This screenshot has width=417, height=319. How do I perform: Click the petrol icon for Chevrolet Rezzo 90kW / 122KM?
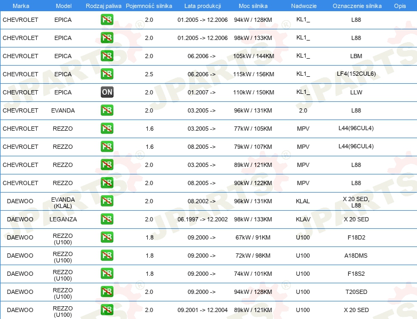click(x=107, y=183)
